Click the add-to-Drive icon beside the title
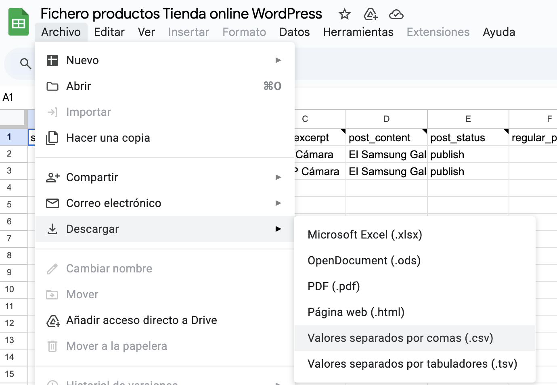Image resolution: width=557 pixels, height=385 pixels. (370, 15)
